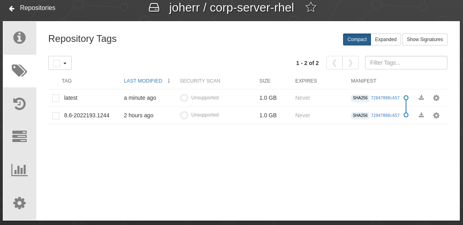Go back to Repositories
This screenshot has width=463, height=225.
click(32, 8)
